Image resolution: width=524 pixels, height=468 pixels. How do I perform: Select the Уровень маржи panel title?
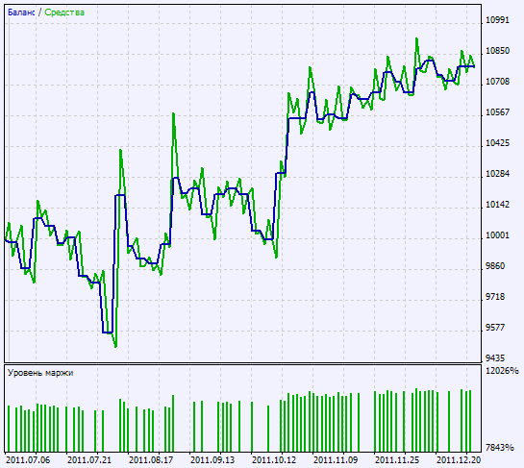[x=40, y=373]
